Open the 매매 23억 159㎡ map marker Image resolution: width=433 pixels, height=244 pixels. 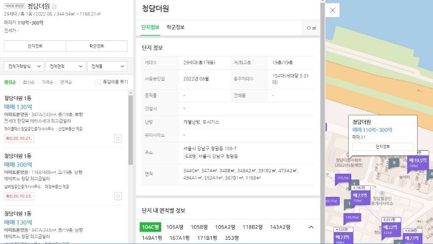point(360,197)
